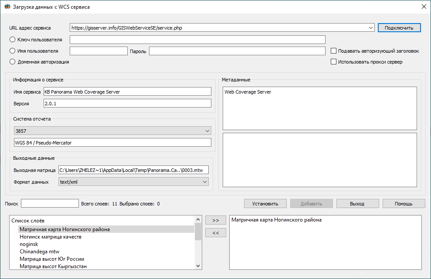Viewport: 431px width, 279px height.
Task: Click the Подключить connect button
Action: pyautogui.click(x=399, y=28)
